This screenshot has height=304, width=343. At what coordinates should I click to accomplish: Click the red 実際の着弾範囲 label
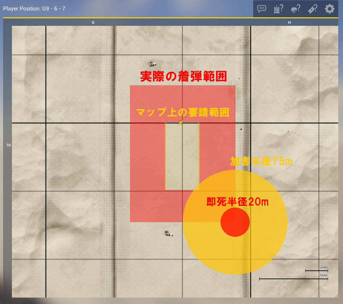[183, 76]
